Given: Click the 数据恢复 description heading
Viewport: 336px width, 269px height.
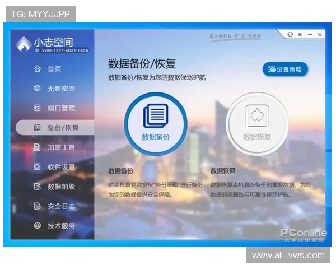Looking at the screenshot, I should click(223, 171).
